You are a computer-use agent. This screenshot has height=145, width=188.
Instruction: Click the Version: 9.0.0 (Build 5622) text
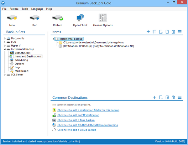[x=170, y=142]
